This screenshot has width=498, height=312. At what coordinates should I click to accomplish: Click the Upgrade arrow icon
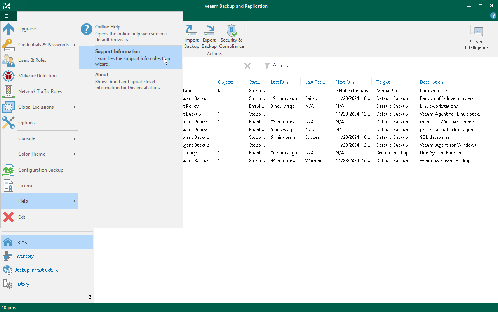coord(9,29)
